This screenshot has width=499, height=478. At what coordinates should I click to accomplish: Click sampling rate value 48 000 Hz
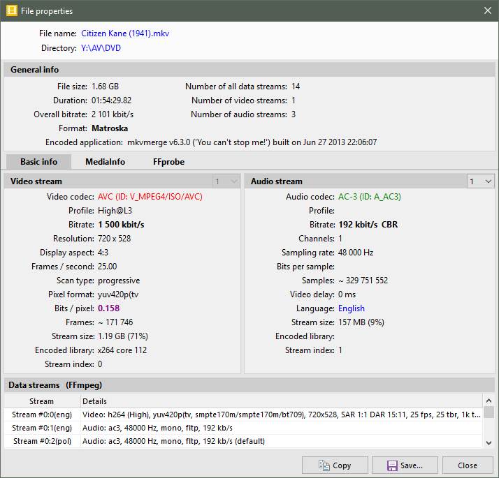click(x=356, y=253)
